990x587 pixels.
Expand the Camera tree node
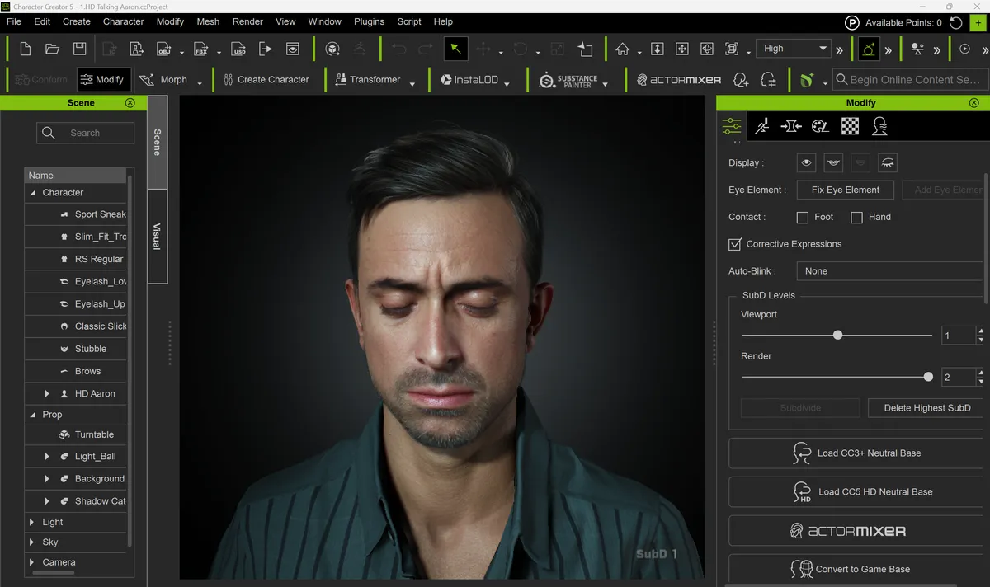coord(32,562)
